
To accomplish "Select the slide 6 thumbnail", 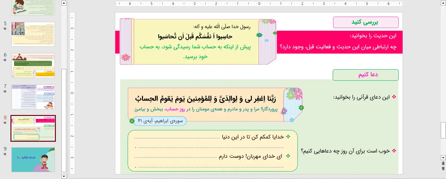I will click(33, 66).
